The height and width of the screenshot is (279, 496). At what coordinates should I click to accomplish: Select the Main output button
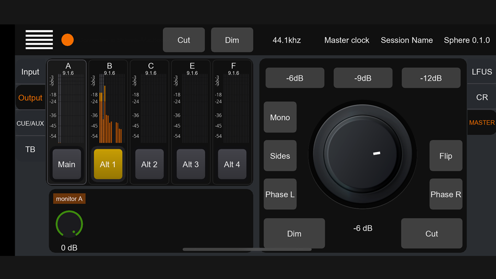point(67,164)
